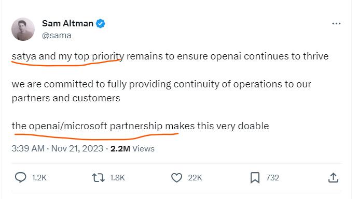
Task: Click the 732 bookmarks count
Action: coord(272,177)
